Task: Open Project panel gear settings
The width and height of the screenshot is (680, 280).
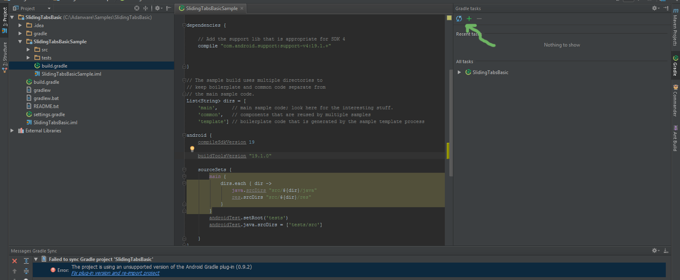Action: pos(159,8)
